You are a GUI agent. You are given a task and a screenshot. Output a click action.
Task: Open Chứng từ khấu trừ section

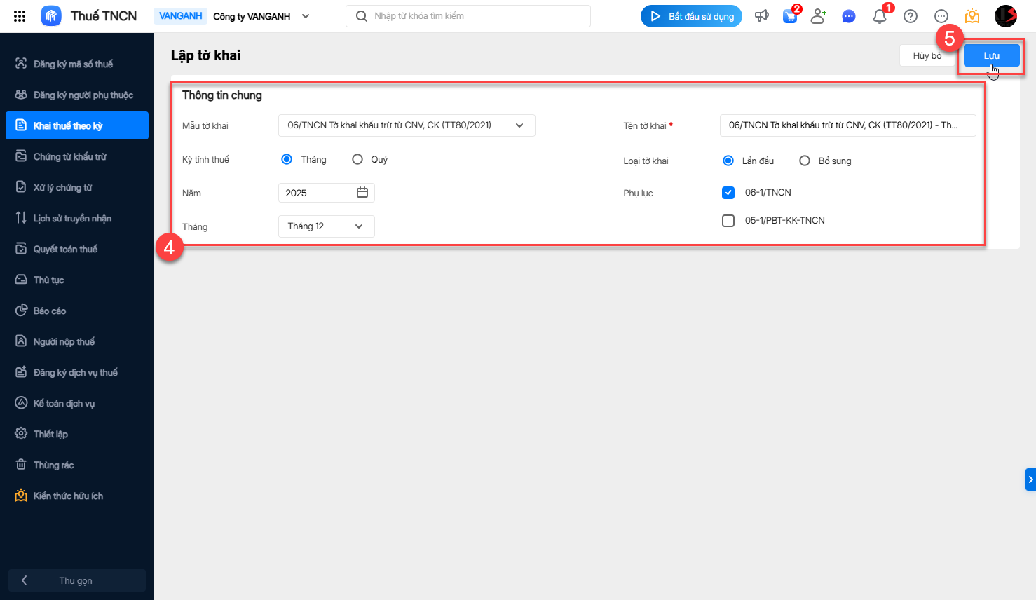(69, 156)
